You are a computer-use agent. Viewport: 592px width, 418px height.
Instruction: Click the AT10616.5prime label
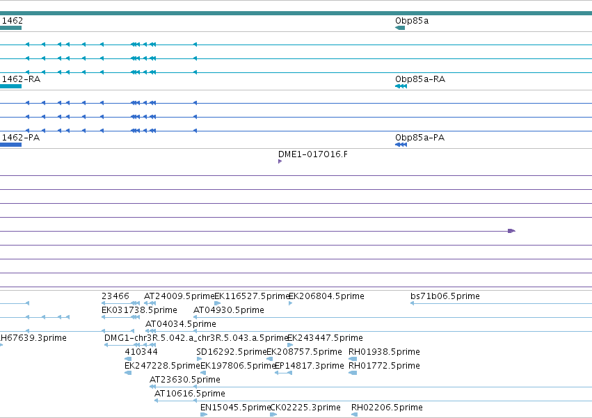coord(190,394)
